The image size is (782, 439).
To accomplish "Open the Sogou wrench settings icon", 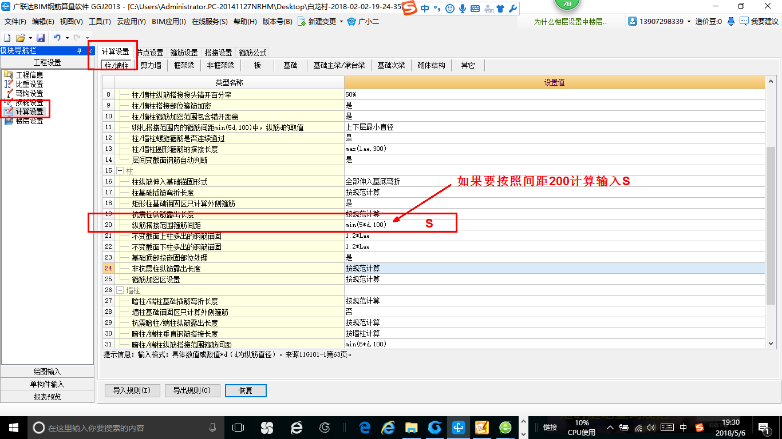I will [513, 9].
